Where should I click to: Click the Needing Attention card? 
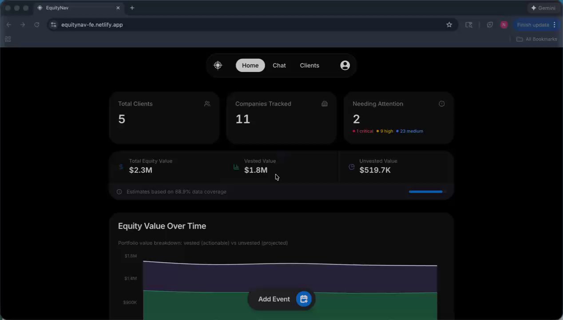pyautogui.click(x=399, y=118)
